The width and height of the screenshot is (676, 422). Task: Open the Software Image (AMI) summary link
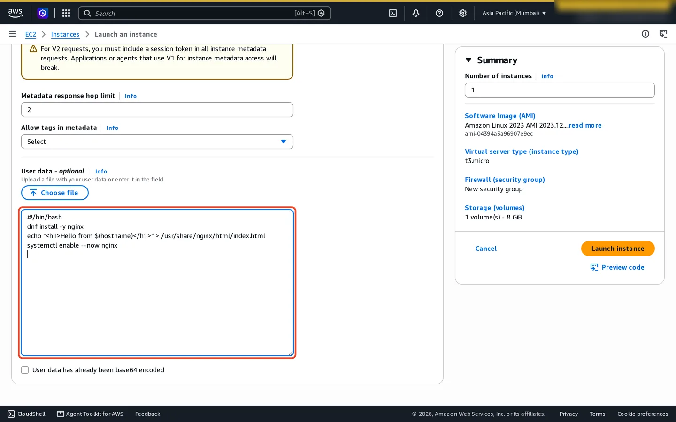(500, 116)
